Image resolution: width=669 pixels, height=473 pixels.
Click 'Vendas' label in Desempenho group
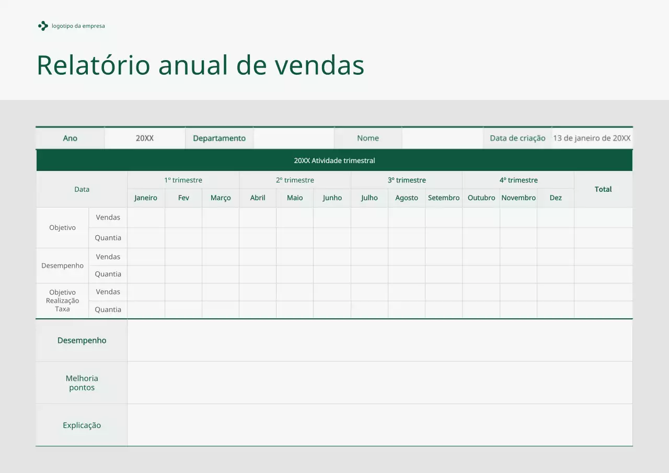click(108, 257)
